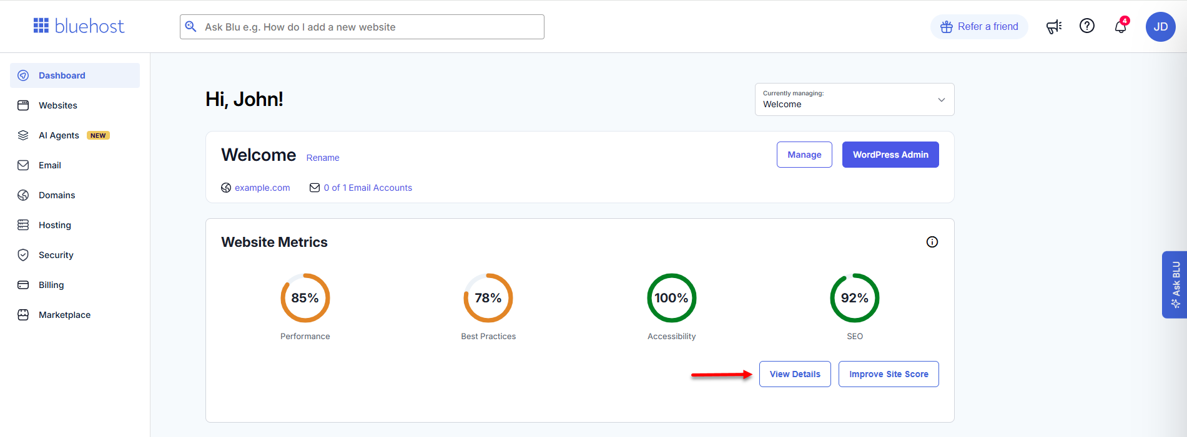This screenshot has height=437, width=1187.
Task: Click the search magnifier icon in Ask Blu
Action: [191, 27]
